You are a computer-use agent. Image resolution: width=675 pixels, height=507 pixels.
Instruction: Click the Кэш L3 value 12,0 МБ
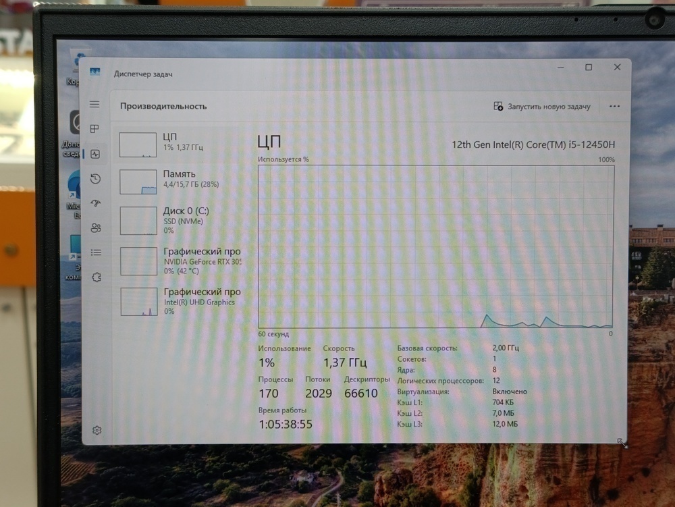(x=504, y=424)
